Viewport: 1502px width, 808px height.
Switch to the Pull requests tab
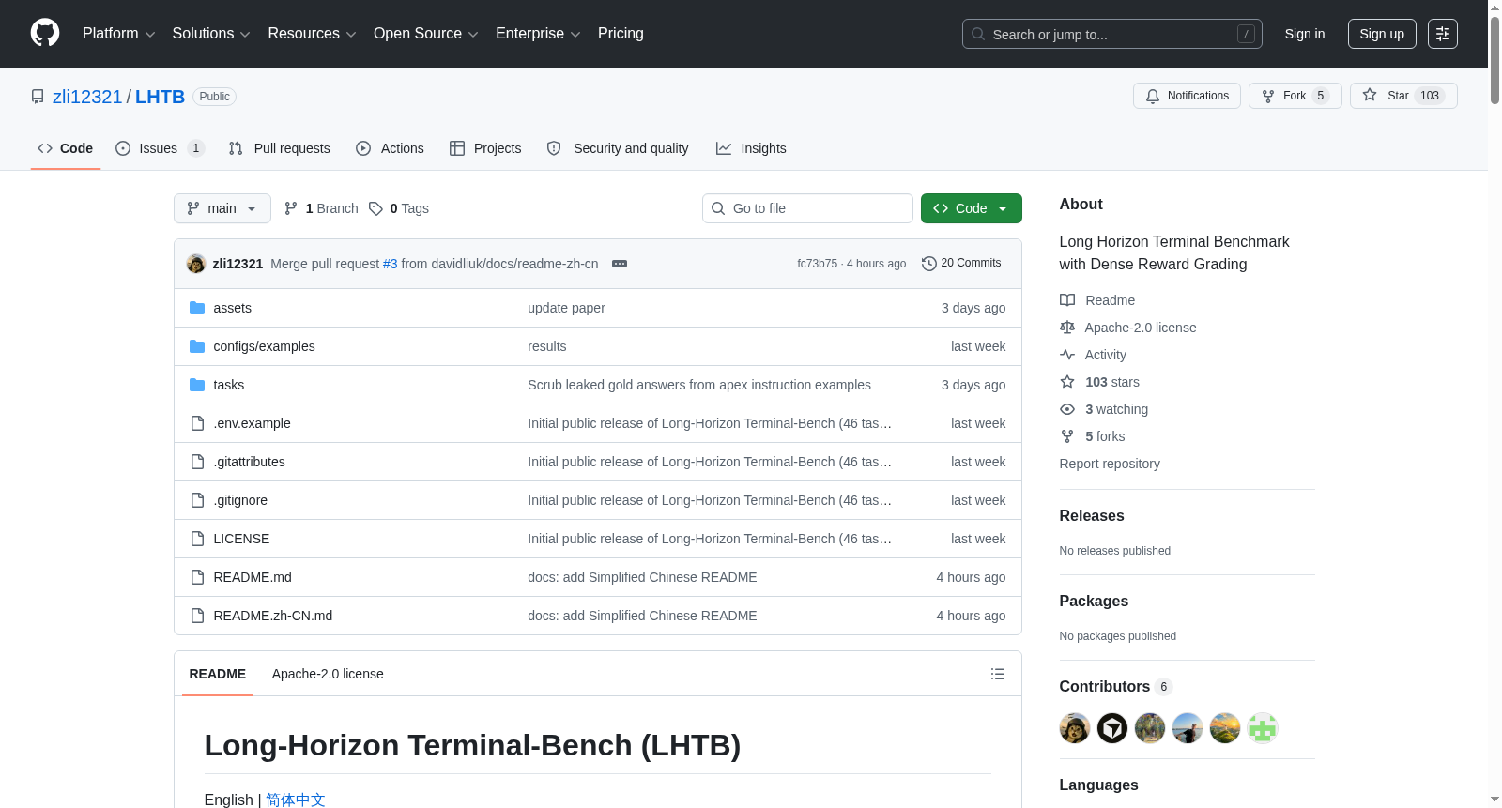[x=280, y=148]
